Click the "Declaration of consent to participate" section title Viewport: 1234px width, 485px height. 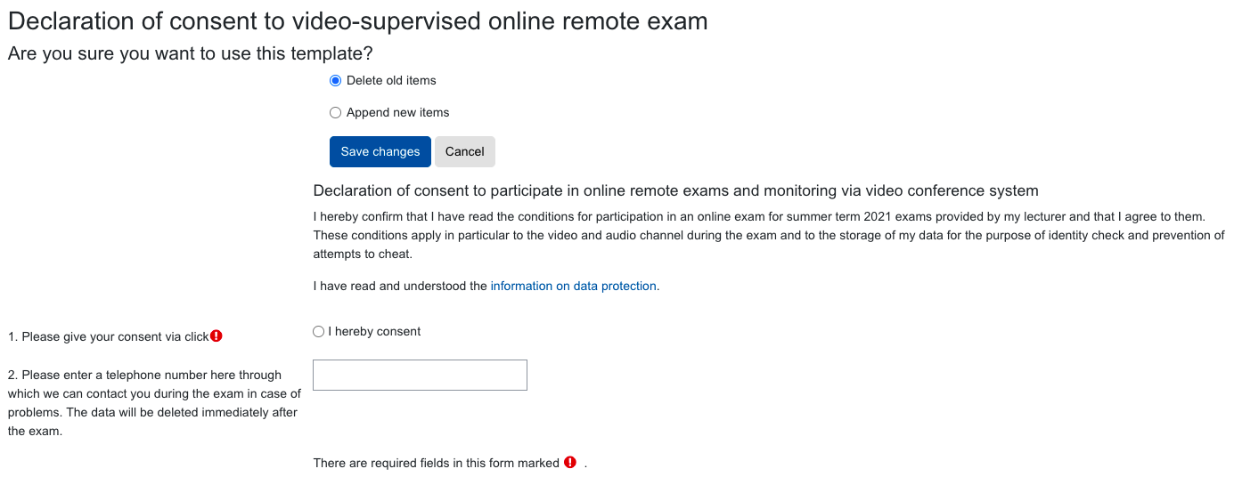[675, 190]
